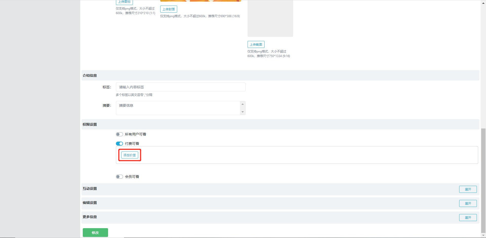Expand the 编辑设置 section

[x=468, y=203]
